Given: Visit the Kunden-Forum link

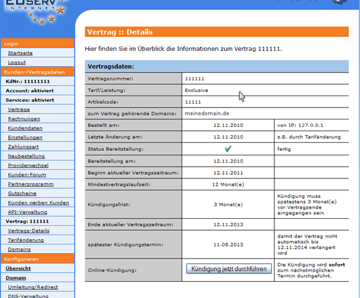Looking at the screenshot, I should coord(27,175).
